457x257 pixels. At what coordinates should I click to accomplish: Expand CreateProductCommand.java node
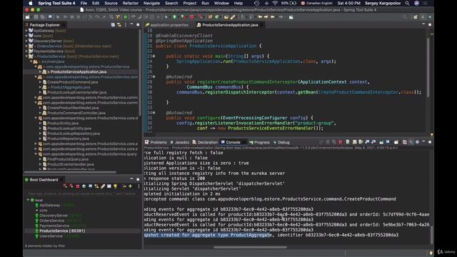tap(40, 82)
